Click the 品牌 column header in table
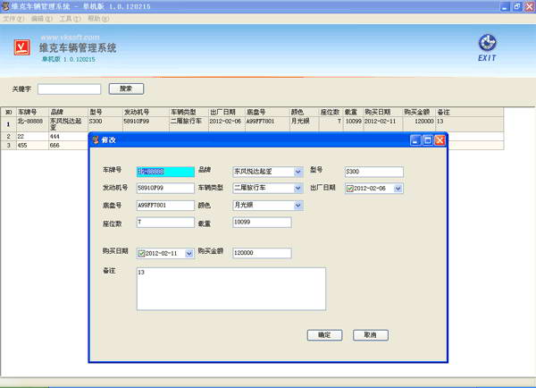The width and height of the screenshot is (536, 388). [69, 112]
